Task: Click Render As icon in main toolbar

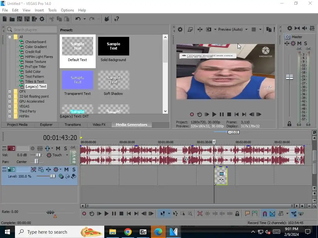Action: [34, 19]
